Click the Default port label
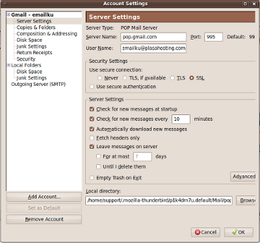The width and height of the screenshot is (260, 243). coord(236,37)
